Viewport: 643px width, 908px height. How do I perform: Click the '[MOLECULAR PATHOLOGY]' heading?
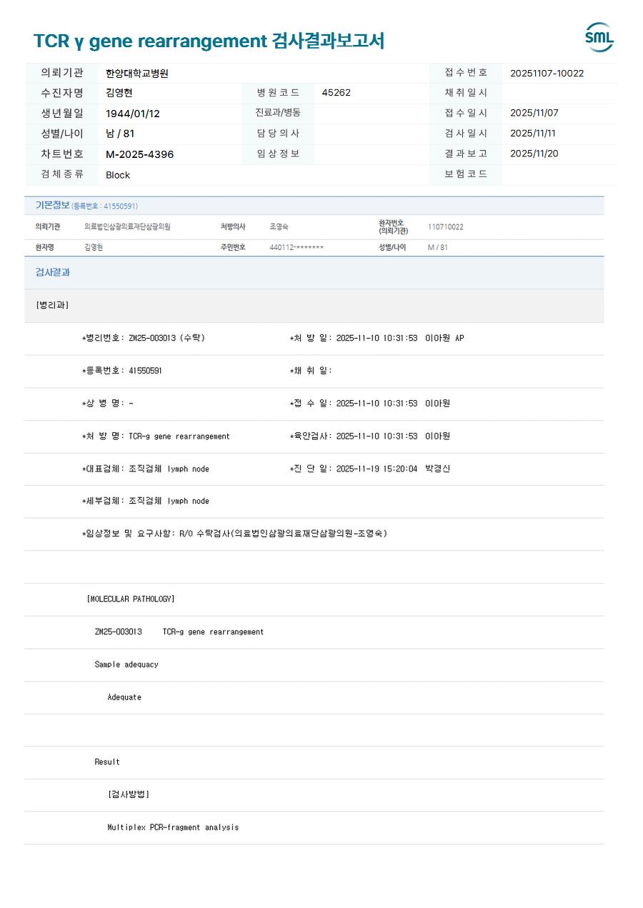[131, 599]
